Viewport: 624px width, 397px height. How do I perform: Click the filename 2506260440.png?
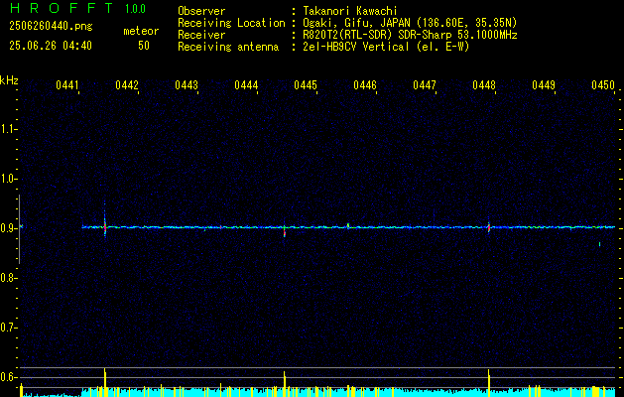[x=51, y=26]
